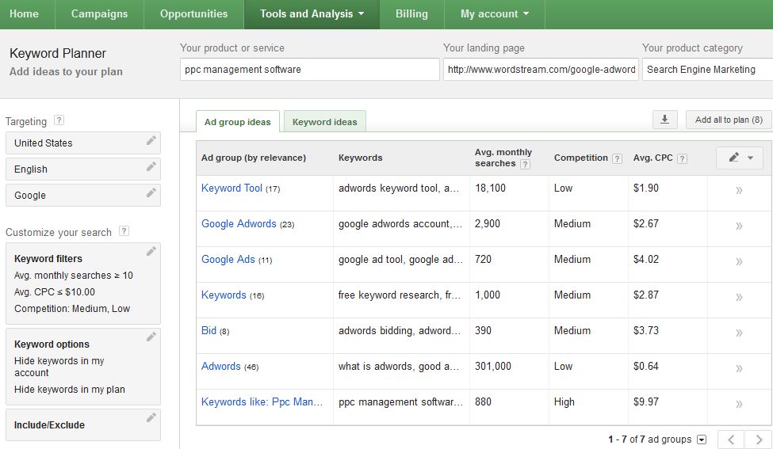Open Tools and Analysis menu
The image size is (773, 449).
tap(312, 14)
